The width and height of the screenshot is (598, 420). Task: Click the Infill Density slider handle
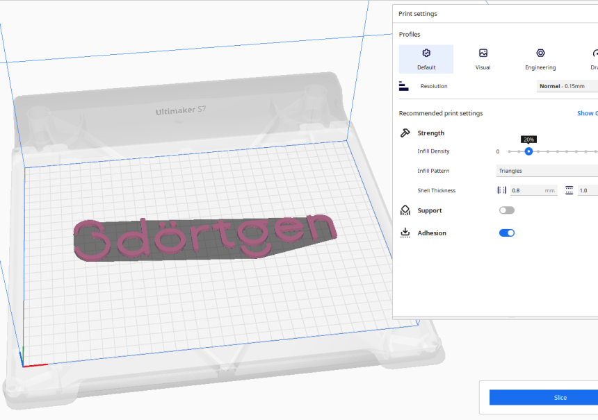[528, 151]
